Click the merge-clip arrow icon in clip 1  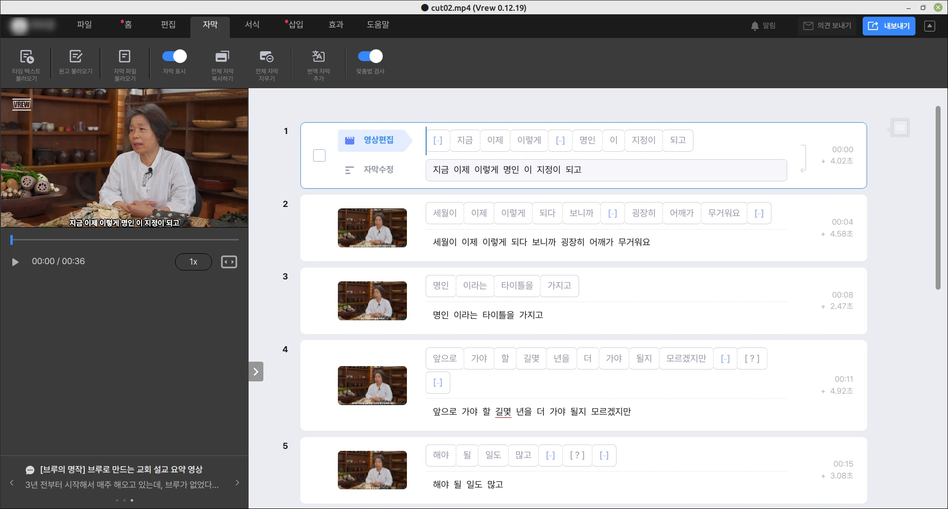[x=803, y=158]
